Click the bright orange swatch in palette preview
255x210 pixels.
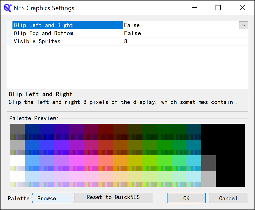120,160
